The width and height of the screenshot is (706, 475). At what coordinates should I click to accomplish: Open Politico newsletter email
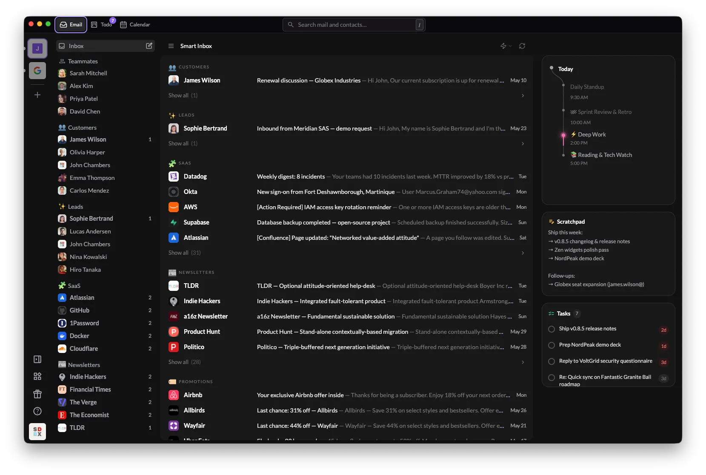(x=347, y=347)
